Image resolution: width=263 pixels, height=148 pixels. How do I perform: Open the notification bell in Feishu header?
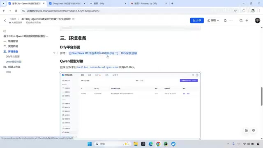coord(225,21)
